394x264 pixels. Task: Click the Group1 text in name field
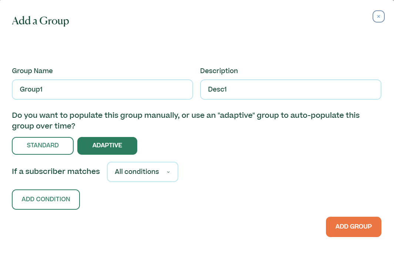tap(31, 89)
